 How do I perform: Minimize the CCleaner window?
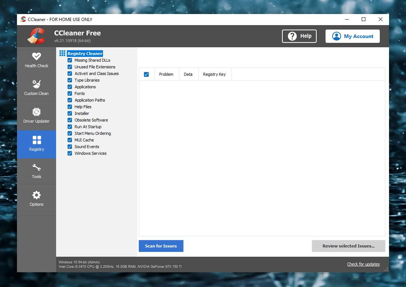click(x=347, y=20)
